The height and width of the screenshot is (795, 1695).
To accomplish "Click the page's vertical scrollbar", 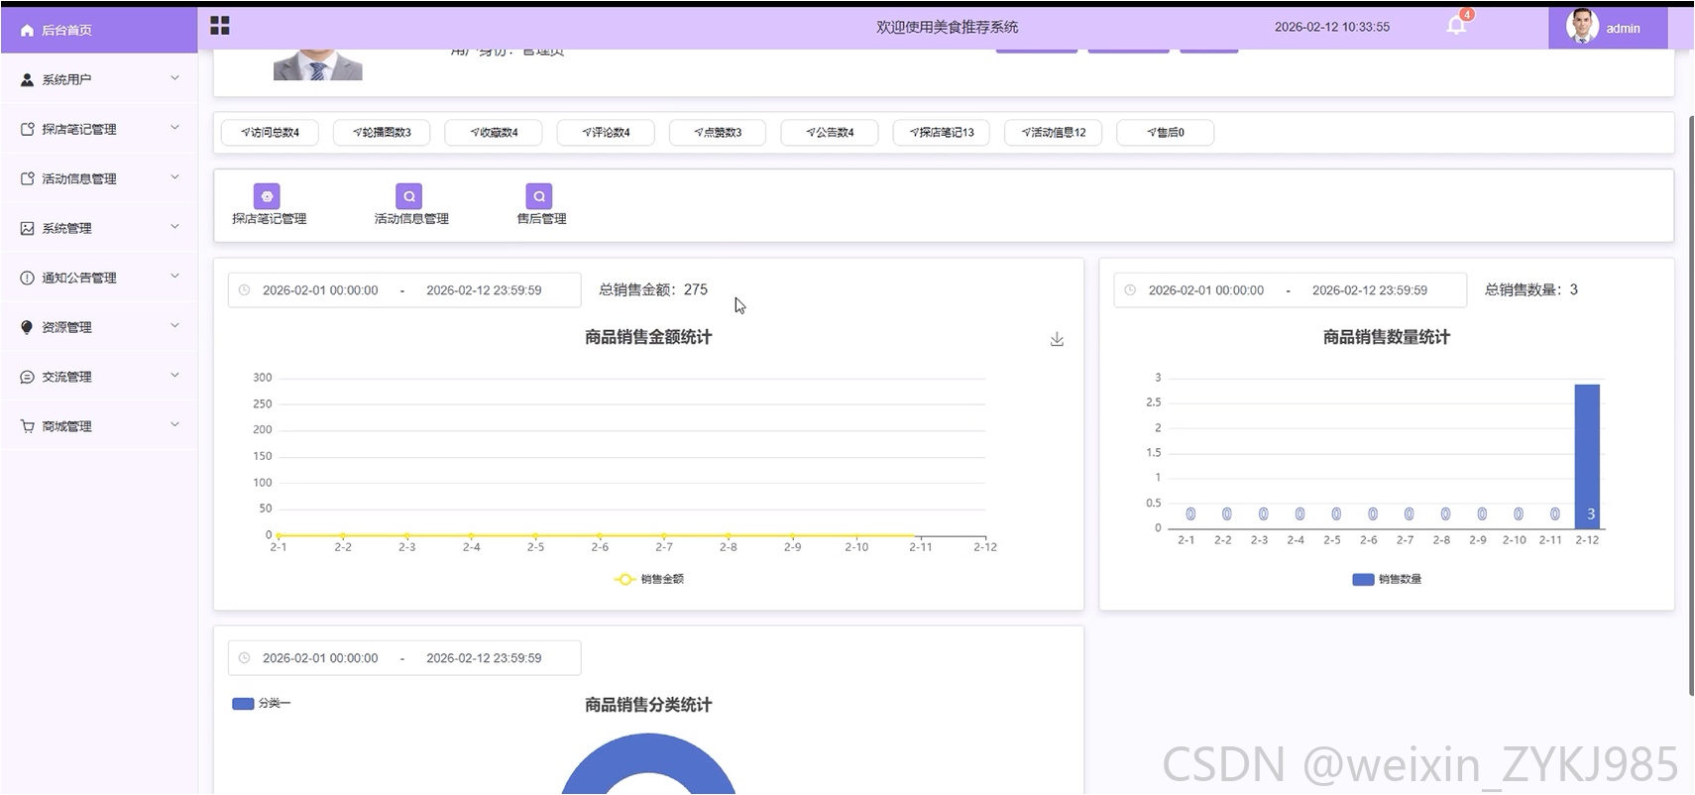I will point(1691,406).
